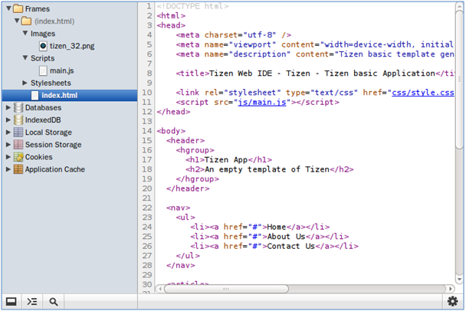The height and width of the screenshot is (311, 466).
Task: Expand the Stylesheets folder
Action: click(25, 83)
